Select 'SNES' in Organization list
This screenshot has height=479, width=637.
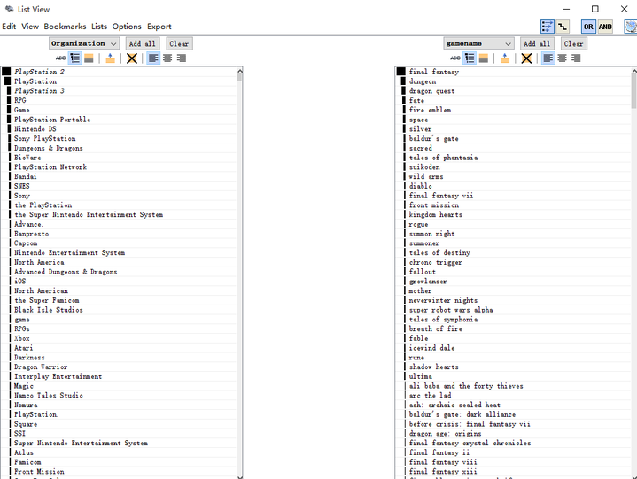pyautogui.click(x=119, y=186)
